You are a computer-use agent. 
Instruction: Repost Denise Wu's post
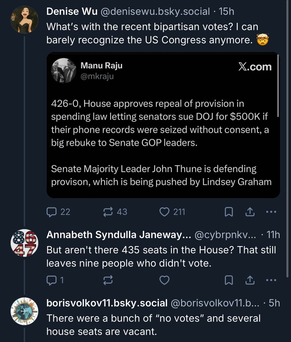pos(108,212)
